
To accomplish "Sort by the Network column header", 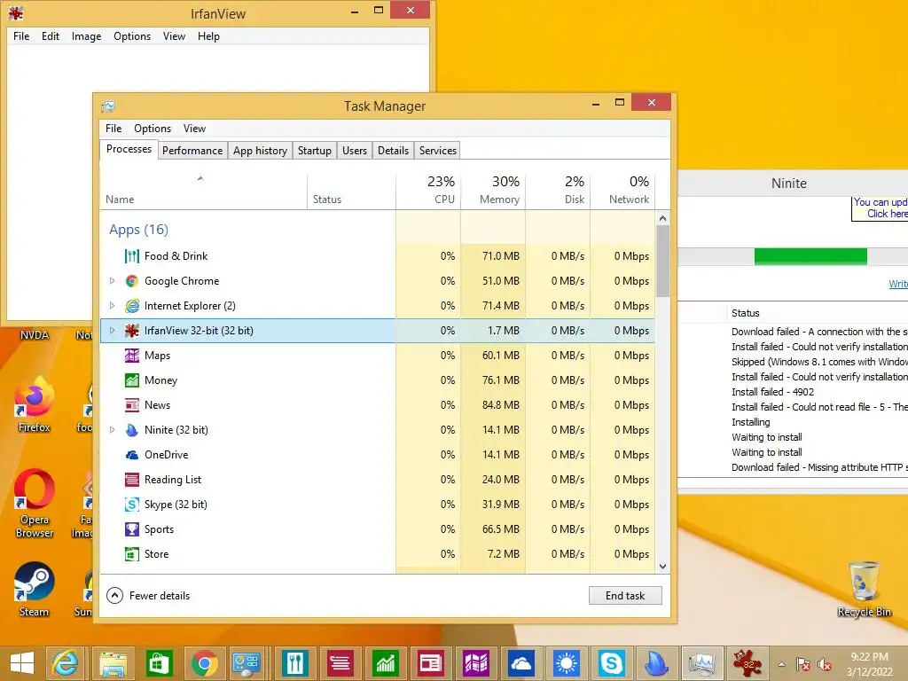I will pos(622,192).
